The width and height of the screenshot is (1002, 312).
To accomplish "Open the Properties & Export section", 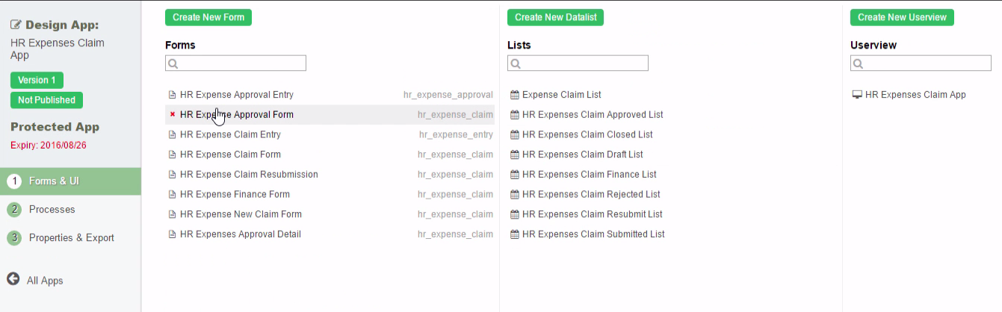I will (x=71, y=238).
